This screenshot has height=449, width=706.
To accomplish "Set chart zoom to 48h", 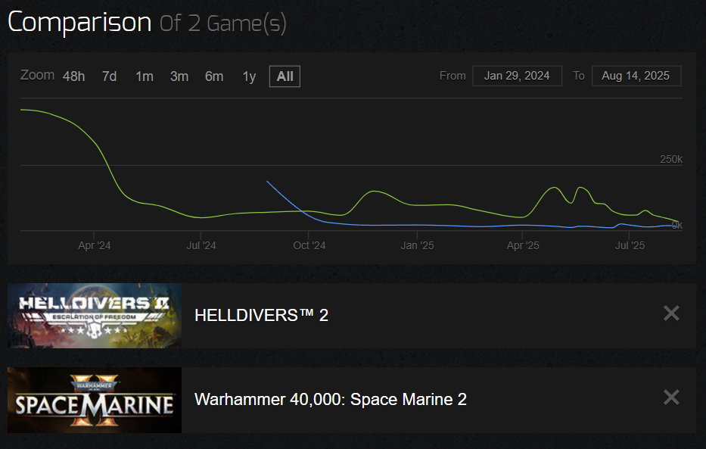I will pos(74,76).
